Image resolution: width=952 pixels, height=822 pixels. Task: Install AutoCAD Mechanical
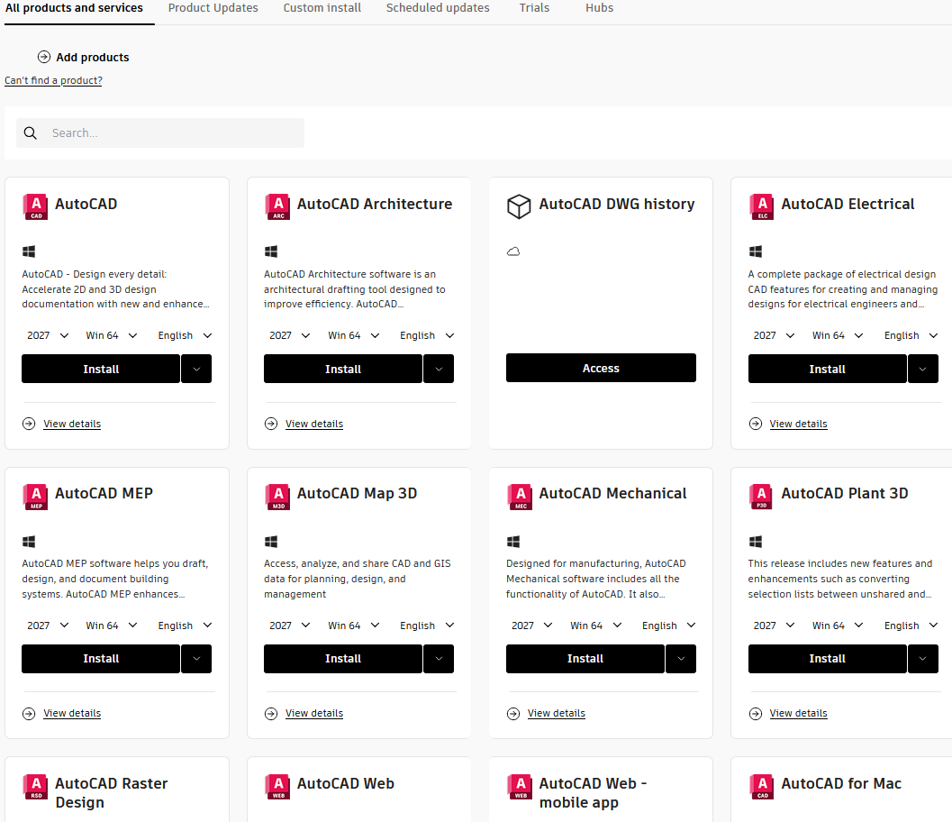click(x=585, y=659)
